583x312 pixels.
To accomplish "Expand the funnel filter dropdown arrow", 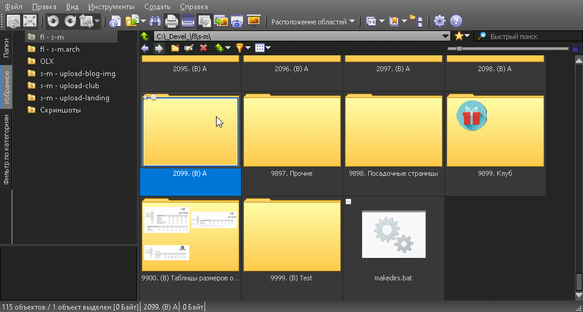I will (x=248, y=47).
